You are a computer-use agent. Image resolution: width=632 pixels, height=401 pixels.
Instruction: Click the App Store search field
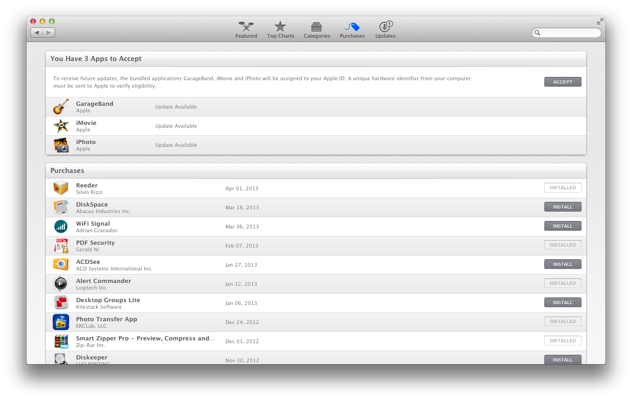tap(567, 33)
